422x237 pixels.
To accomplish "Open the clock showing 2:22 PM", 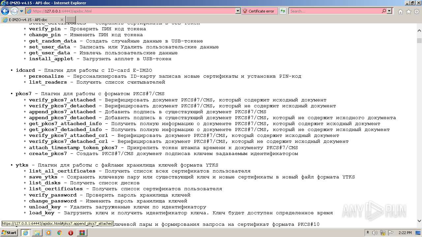I will click(405, 233).
